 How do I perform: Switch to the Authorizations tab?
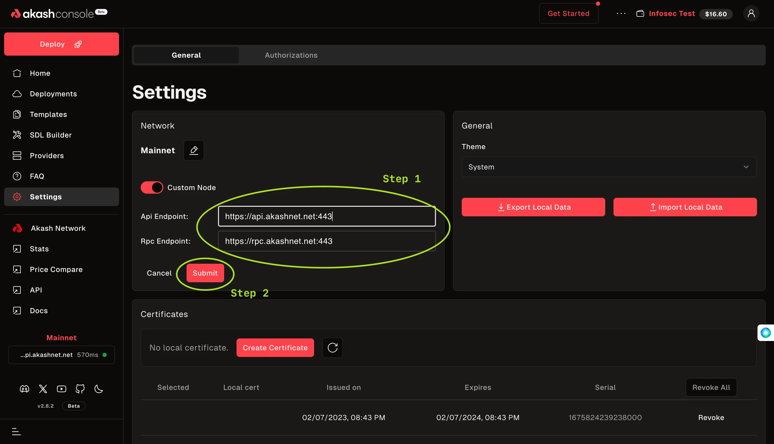pyautogui.click(x=291, y=55)
